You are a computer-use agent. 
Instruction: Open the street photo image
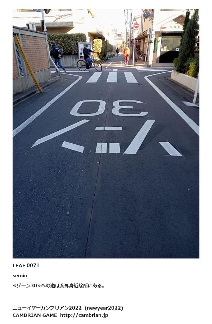[106, 134]
